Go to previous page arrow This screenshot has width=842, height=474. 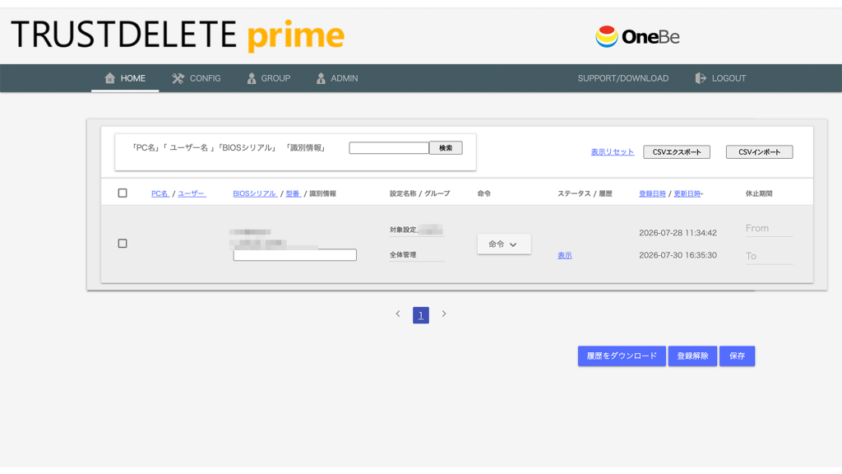(398, 314)
